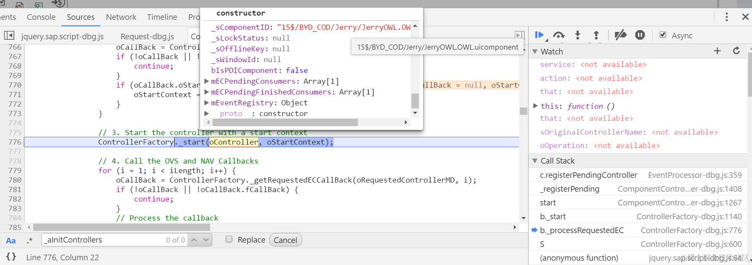Toggle the debugger sidebar pane icon
Image resolution: width=752 pixels, height=265 pixels.
point(519,35)
